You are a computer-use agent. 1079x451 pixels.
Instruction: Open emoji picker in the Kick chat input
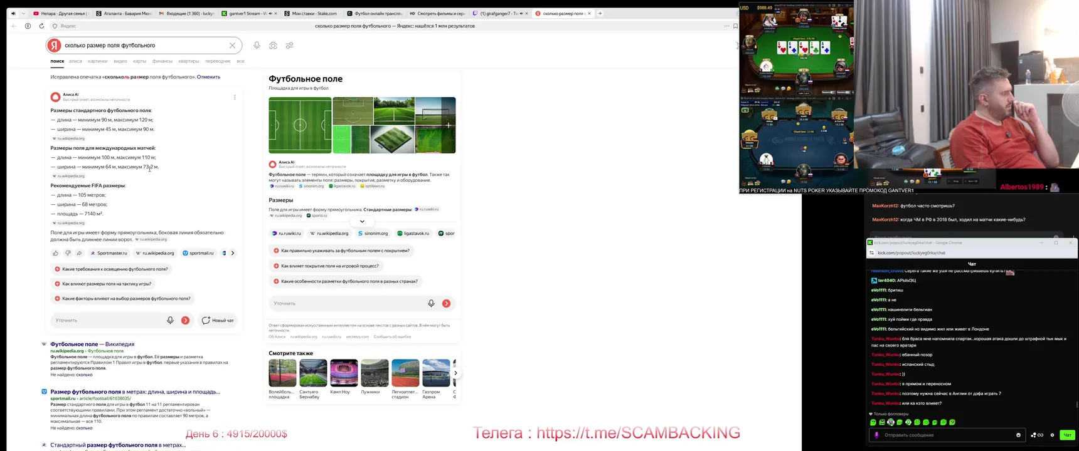pyautogui.click(x=1018, y=435)
